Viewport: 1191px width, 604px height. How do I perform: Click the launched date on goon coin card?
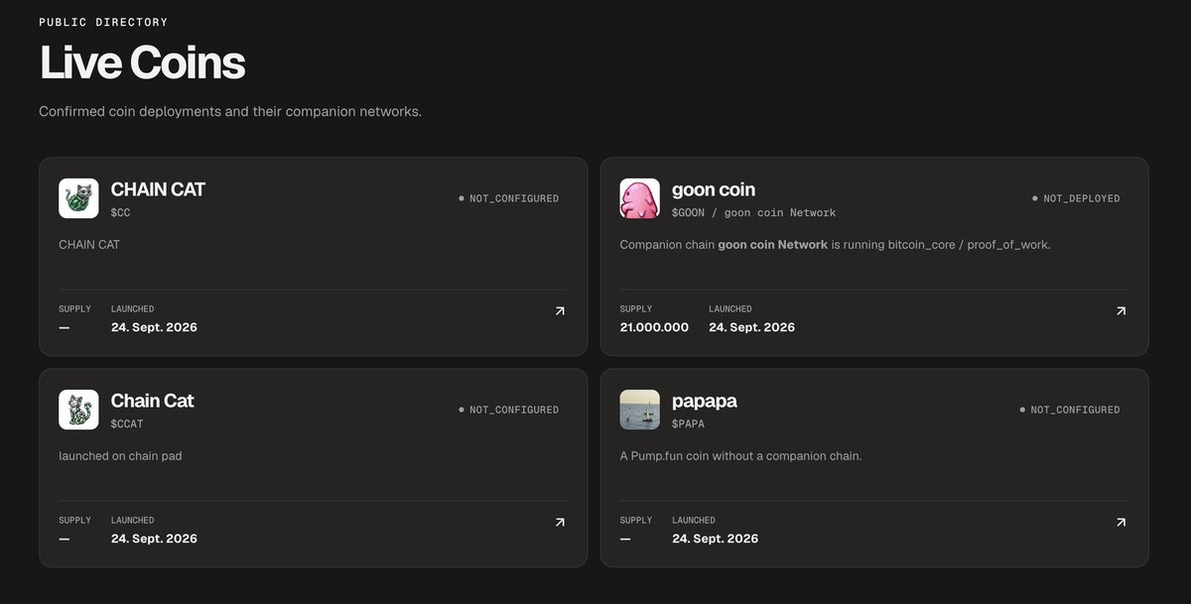tap(751, 327)
